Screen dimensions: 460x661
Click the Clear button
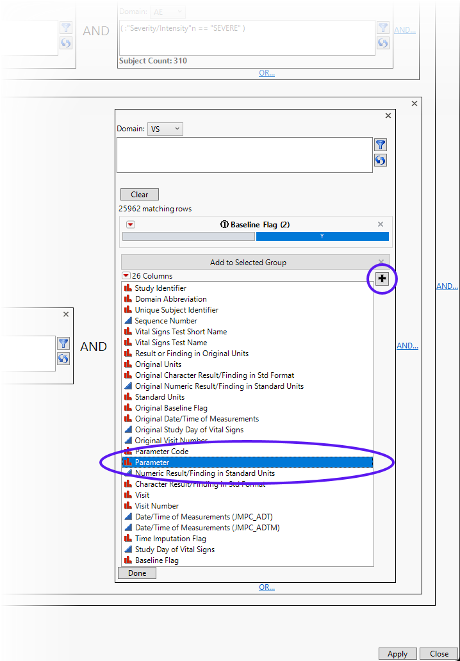click(140, 194)
